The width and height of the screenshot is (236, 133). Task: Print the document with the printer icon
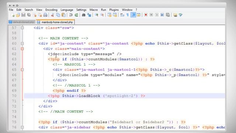point(45,15)
